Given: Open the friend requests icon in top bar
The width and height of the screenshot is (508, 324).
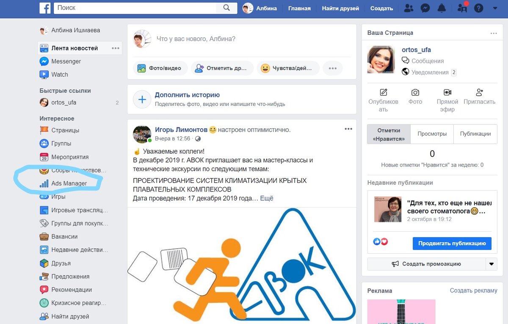Looking at the screenshot, I should click(x=409, y=8).
